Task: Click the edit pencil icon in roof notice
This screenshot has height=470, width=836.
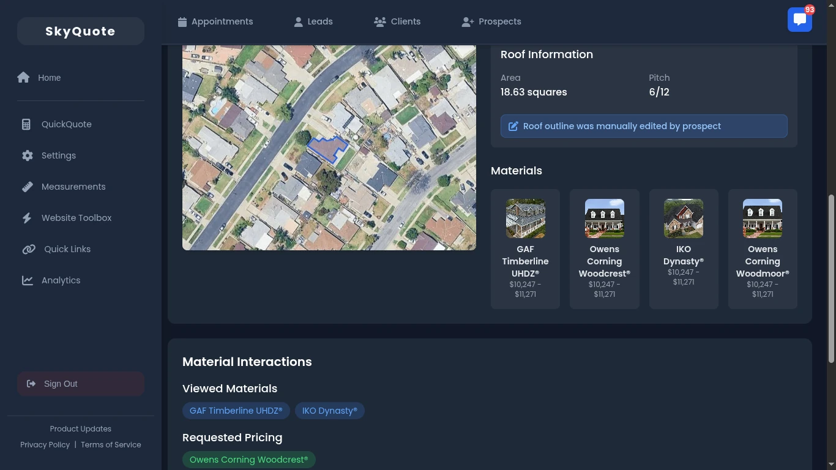Action: [x=513, y=126]
